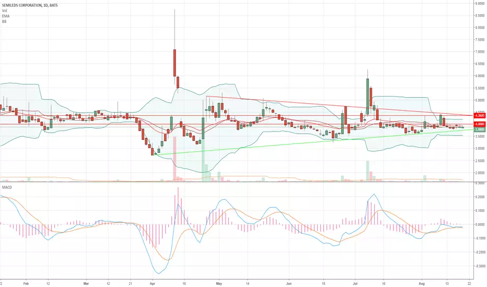Click the 6.5000 price axis value
487x287 pixels.
coord(480,64)
